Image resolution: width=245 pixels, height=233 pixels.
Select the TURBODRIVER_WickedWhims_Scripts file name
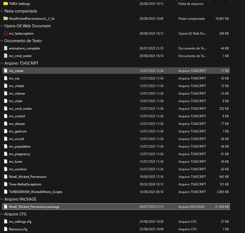tap(35, 192)
